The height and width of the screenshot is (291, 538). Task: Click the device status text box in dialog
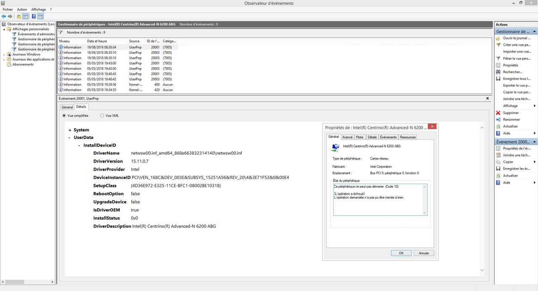[x=380, y=199]
